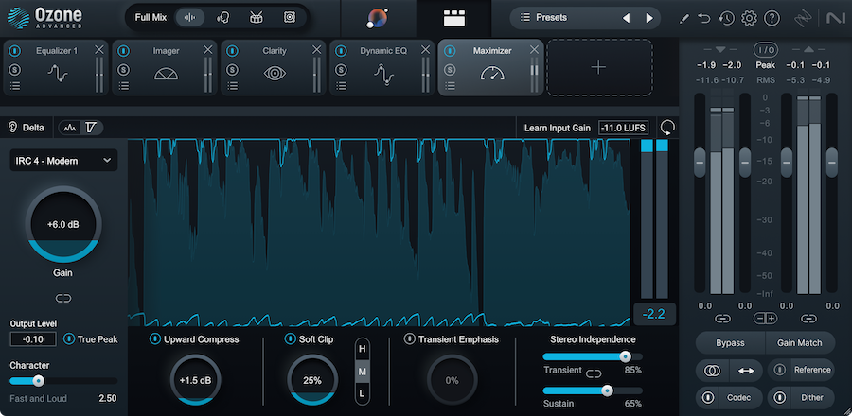Add a new module with plus
Image resolution: width=852 pixels, height=416 pixels.
click(599, 67)
